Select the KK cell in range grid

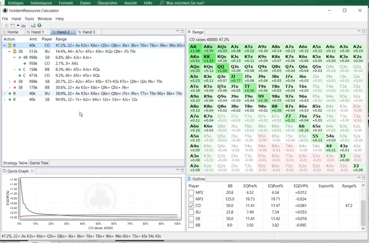tap(209, 58)
